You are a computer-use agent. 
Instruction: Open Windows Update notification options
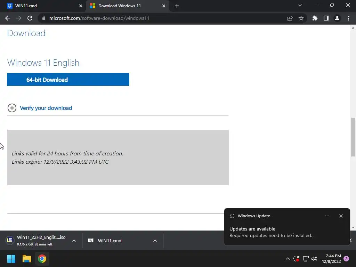[x=327, y=216]
